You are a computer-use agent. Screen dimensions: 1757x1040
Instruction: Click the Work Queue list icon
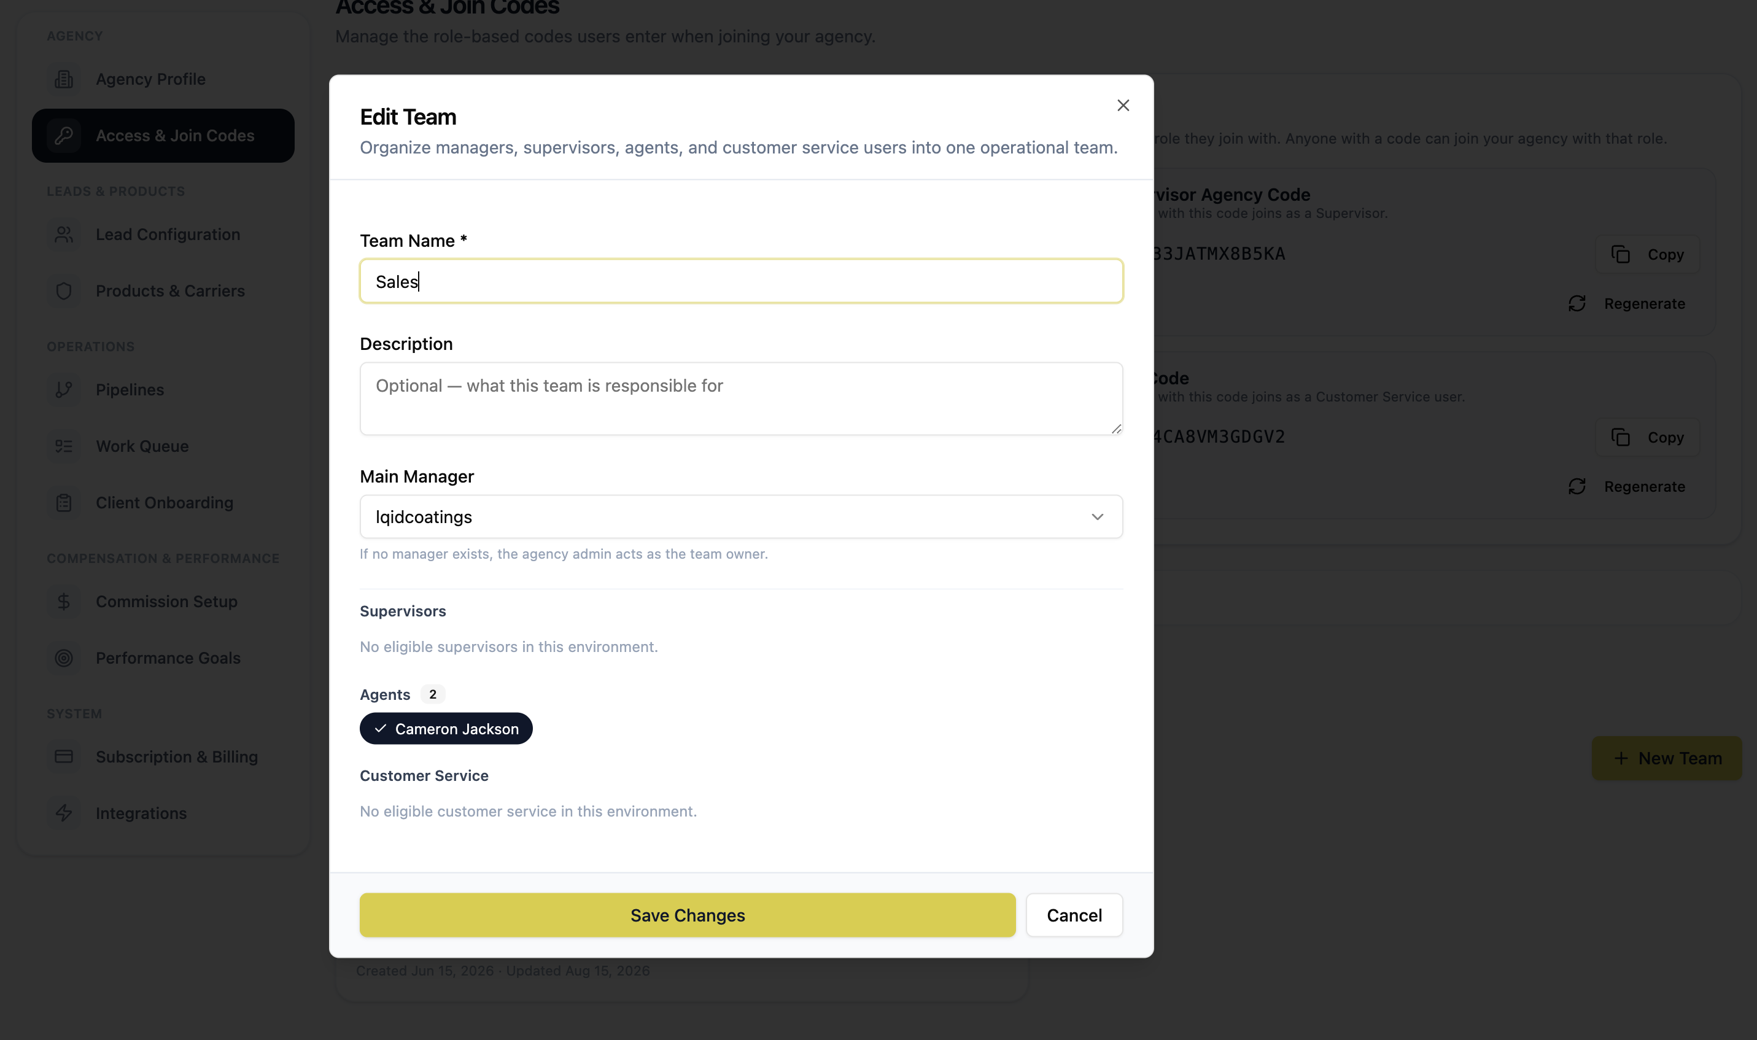pyautogui.click(x=64, y=446)
